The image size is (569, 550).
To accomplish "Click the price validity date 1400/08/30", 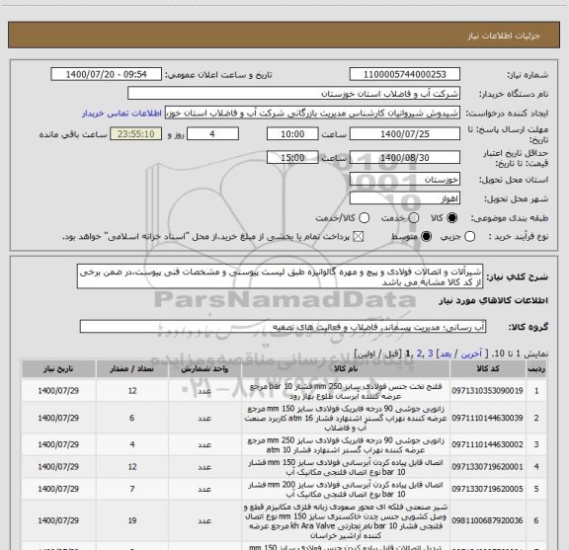I will point(405,157).
